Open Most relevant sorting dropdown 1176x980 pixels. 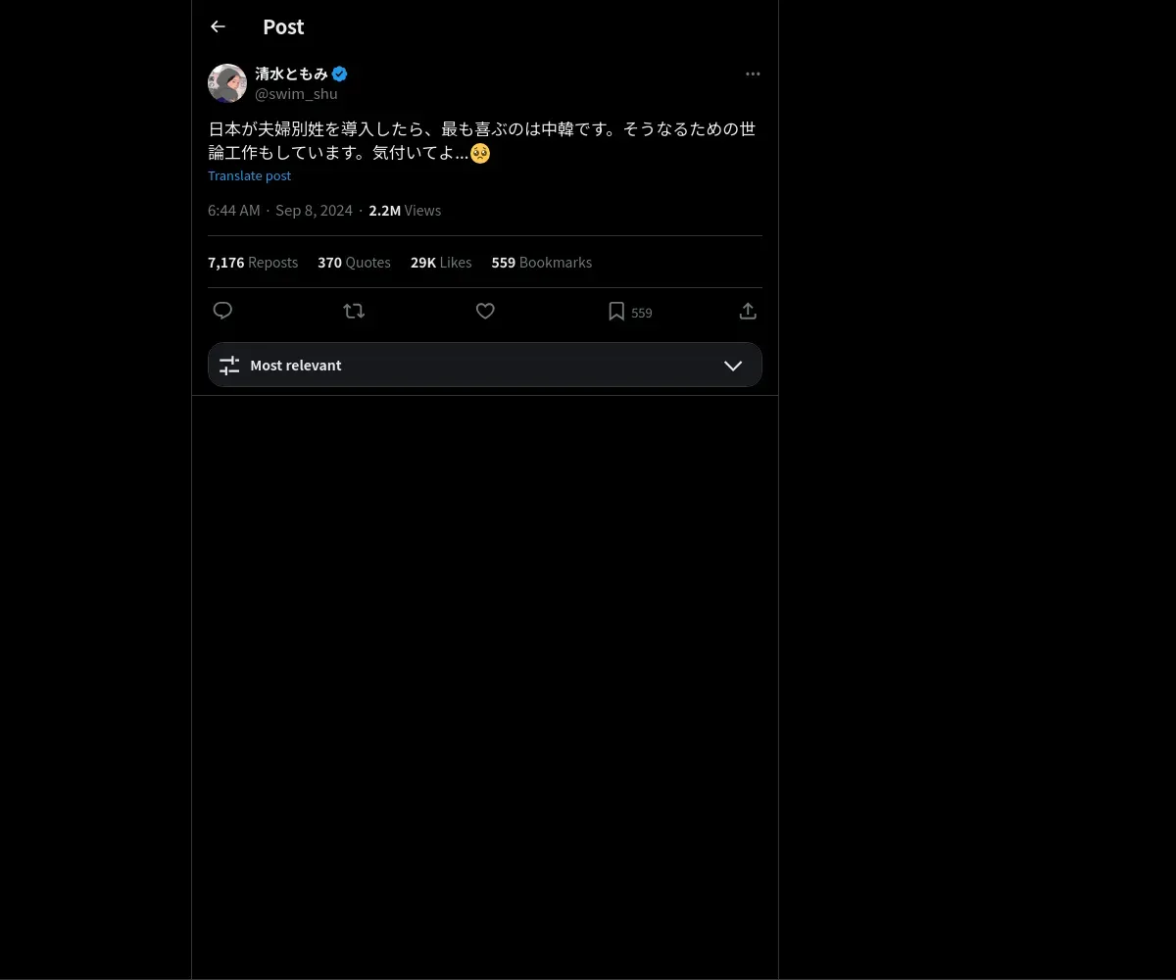click(x=485, y=365)
